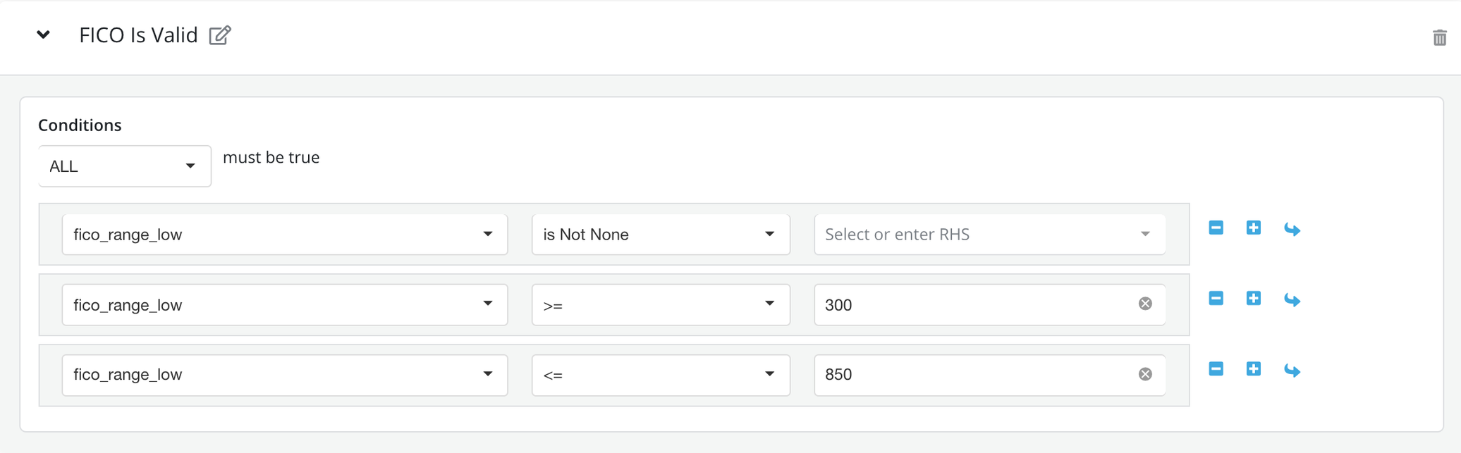The image size is (1461, 453).
Task: Open the 'is Not None' operator dropdown
Action: point(660,235)
